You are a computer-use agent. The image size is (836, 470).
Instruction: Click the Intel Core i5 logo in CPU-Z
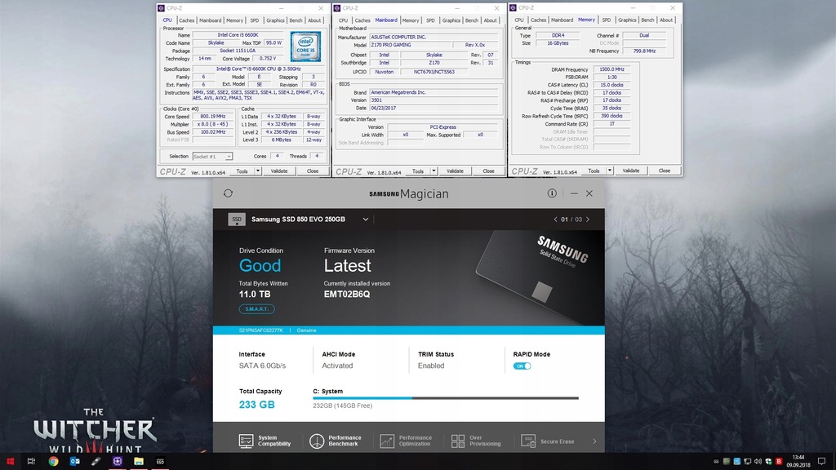tap(305, 47)
